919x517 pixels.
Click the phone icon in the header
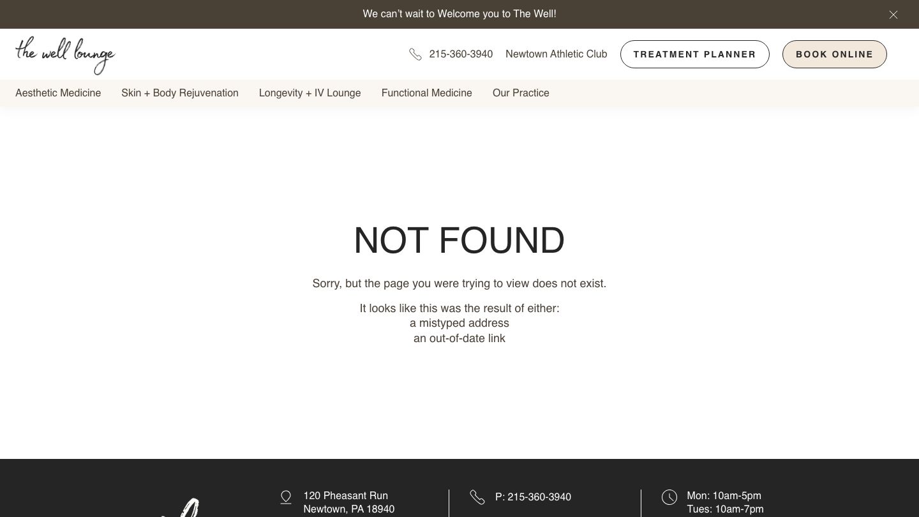coord(415,54)
